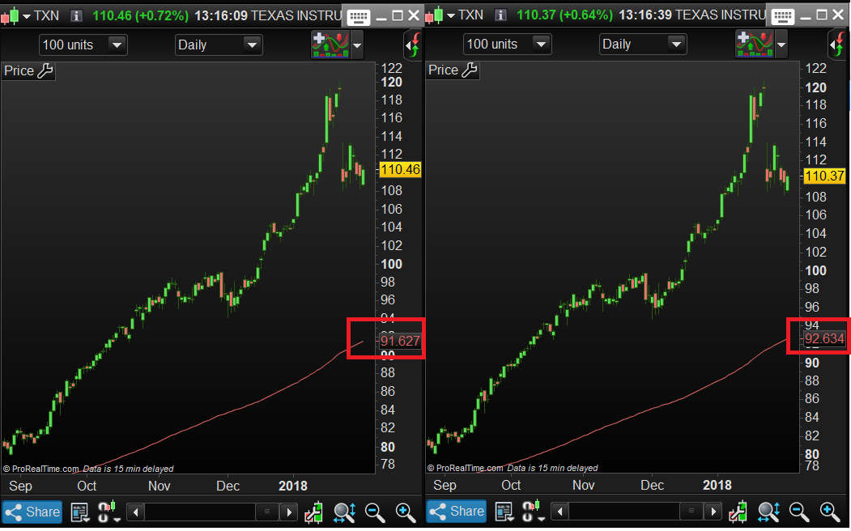The width and height of the screenshot is (851, 531).
Task: Click the drawing tools icon in right chart
Action: [738, 511]
